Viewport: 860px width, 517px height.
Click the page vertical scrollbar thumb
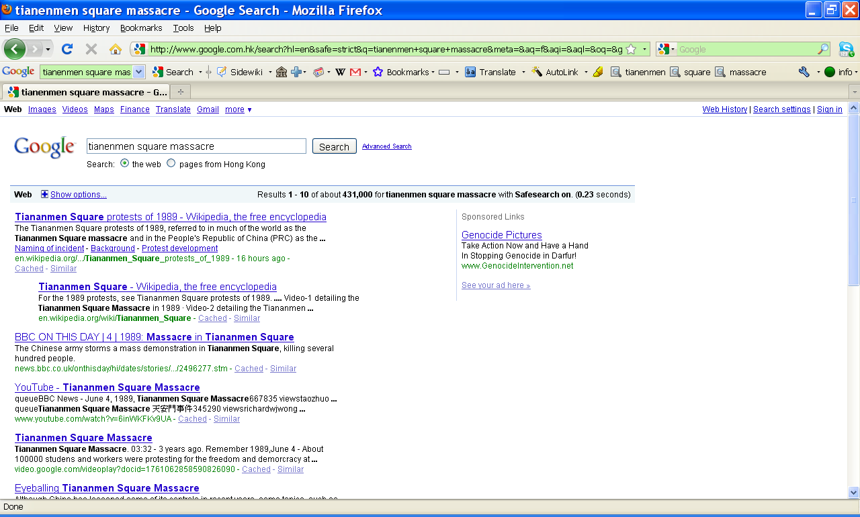coord(853,200)
